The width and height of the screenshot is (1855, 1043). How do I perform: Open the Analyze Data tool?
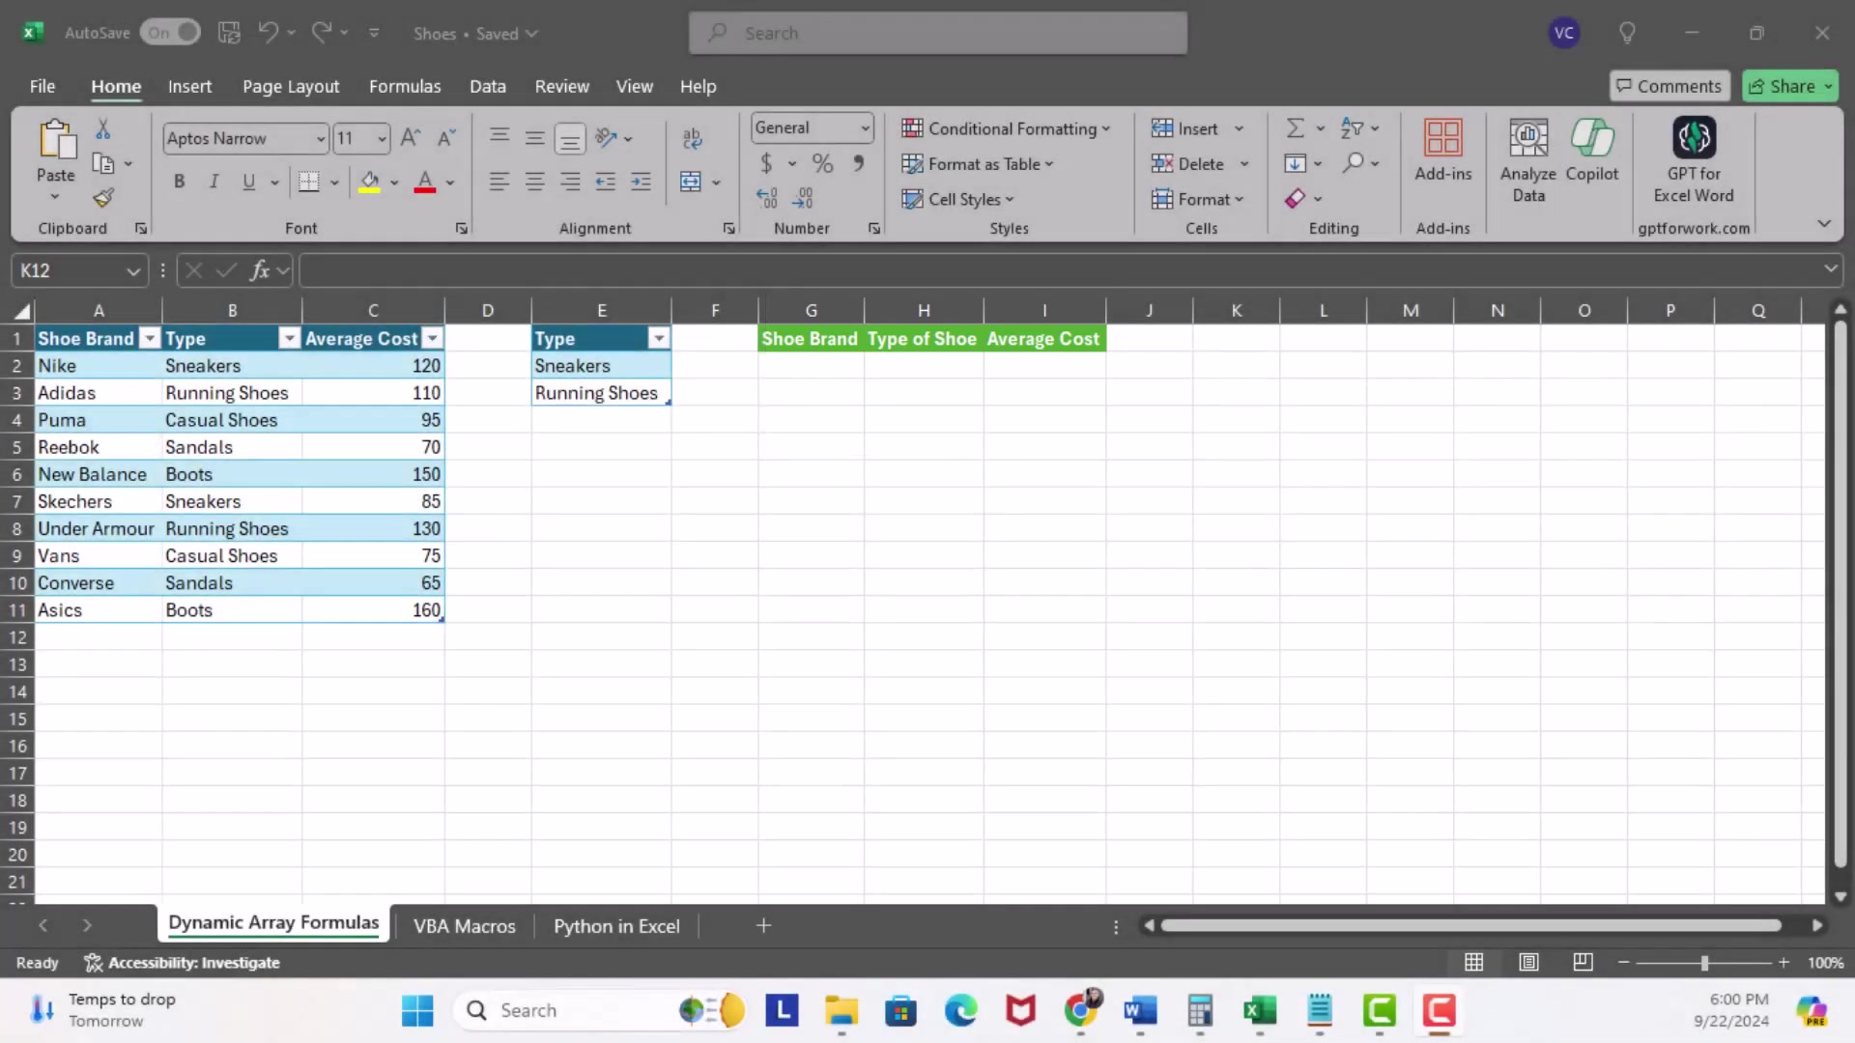point(1527,160)
